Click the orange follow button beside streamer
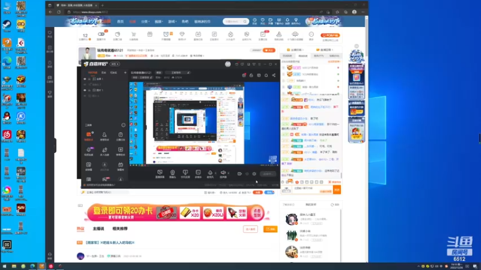 coord(269,50)
